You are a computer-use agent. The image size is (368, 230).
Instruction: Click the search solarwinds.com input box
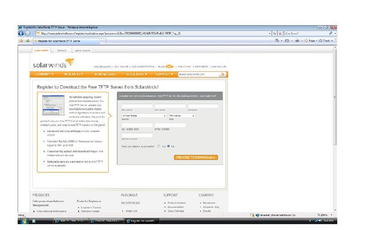pos(199,74)
